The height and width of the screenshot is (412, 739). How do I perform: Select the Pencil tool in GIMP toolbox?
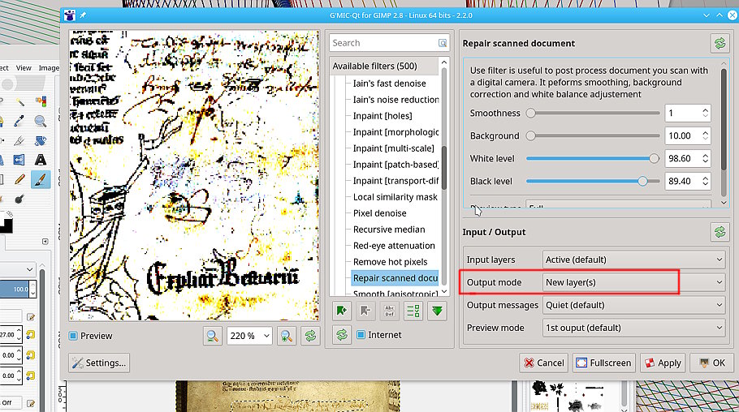(19, 179)
